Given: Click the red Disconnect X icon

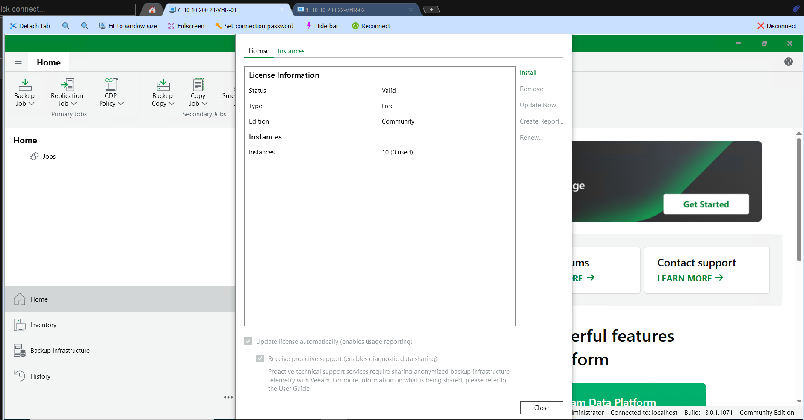Looking at the screenshot, I should tap(760, 26).
